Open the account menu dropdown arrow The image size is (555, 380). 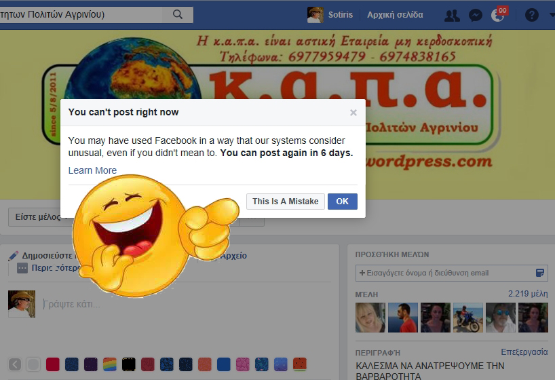pyautogui.click(x=550, y=15)
